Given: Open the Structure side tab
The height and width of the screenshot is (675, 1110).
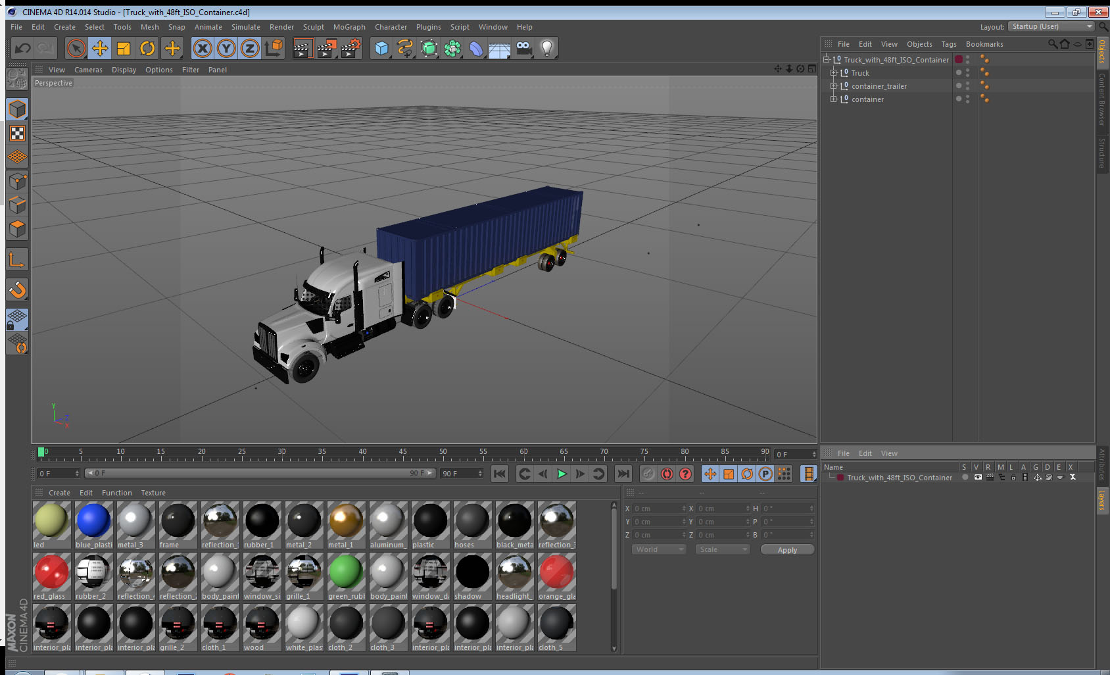Looking at the screenshot, I should point(1102,153).
